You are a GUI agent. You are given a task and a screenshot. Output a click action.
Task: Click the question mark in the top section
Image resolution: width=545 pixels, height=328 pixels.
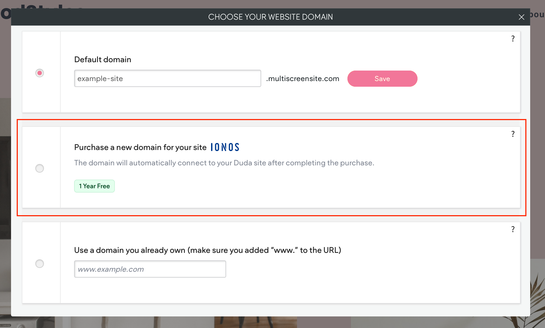(513, 39)
